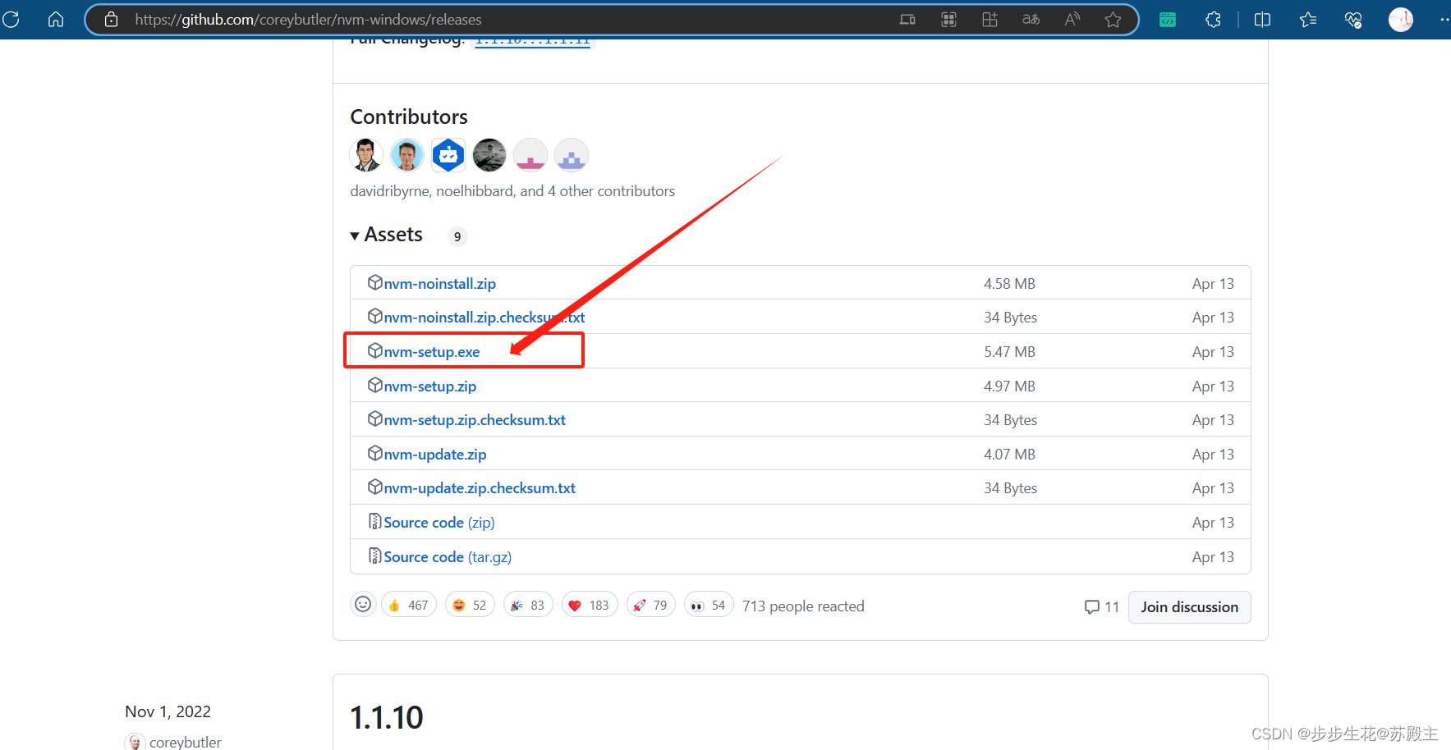Toggle the rocket reaction with 79

coord(650,605)
